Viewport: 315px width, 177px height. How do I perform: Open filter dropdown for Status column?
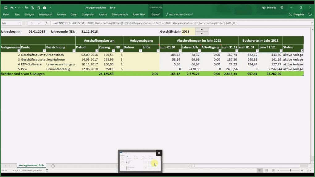[302, 51]
